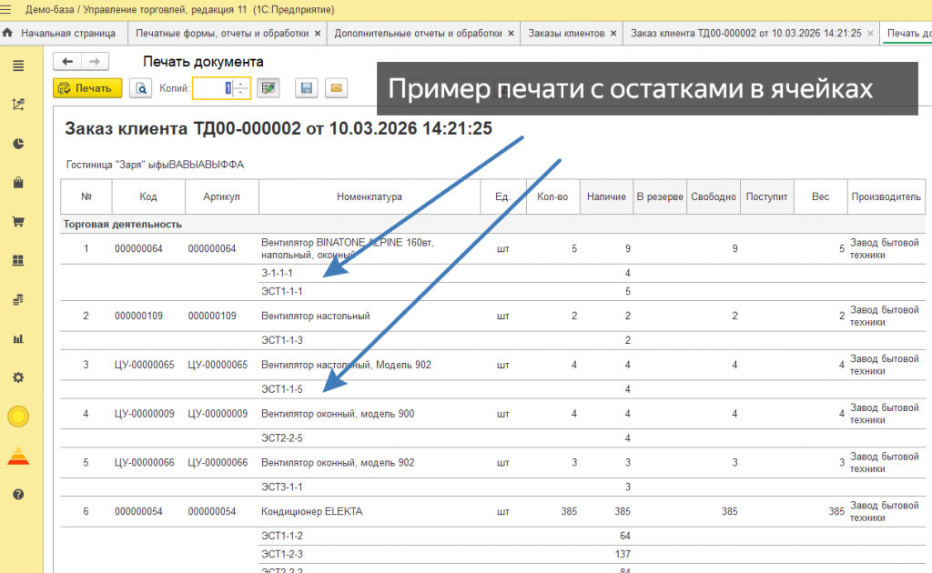Screen dimensions: 932x573
Task: Save the document via floppy disk icon
Action: point(306,88)
